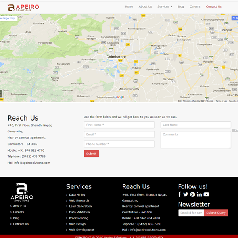Image resolution: width=238 pixels, height=238 pixels.
Task: Click the Newsletter heading
Action: 194,204
